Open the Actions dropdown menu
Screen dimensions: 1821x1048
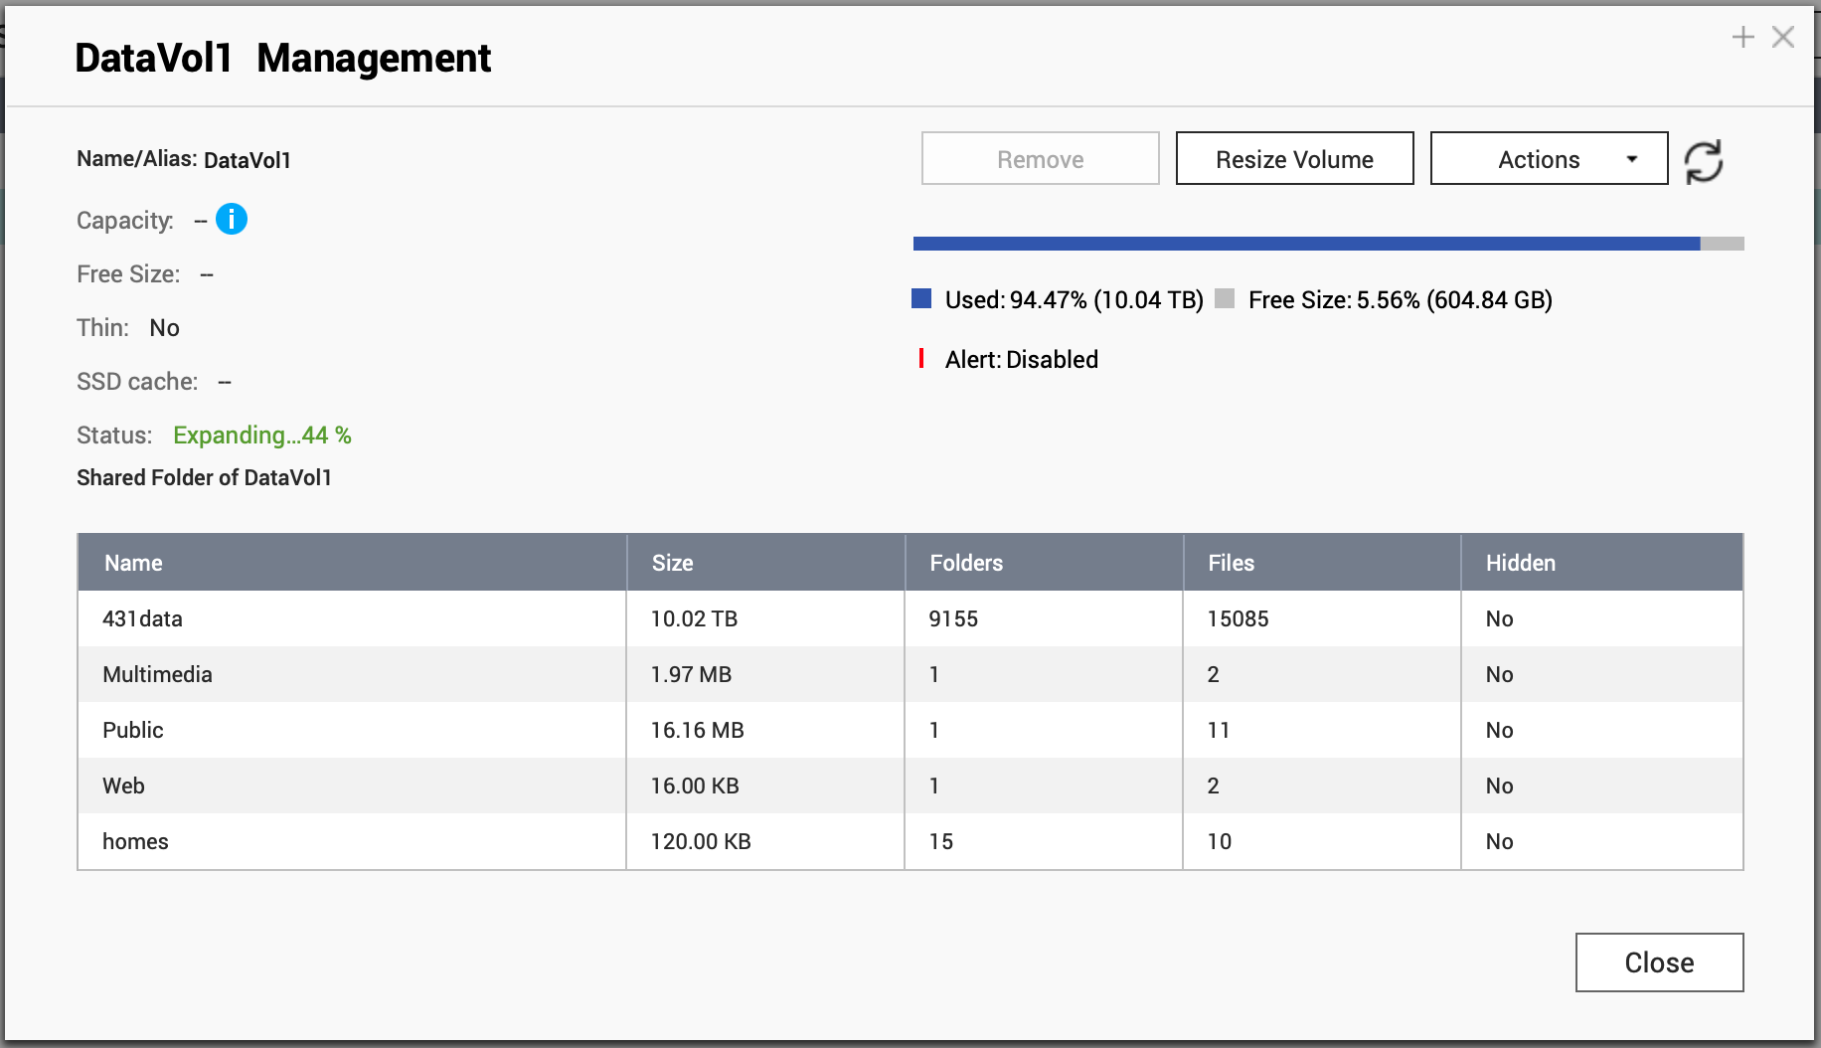tap(1549, 159)
